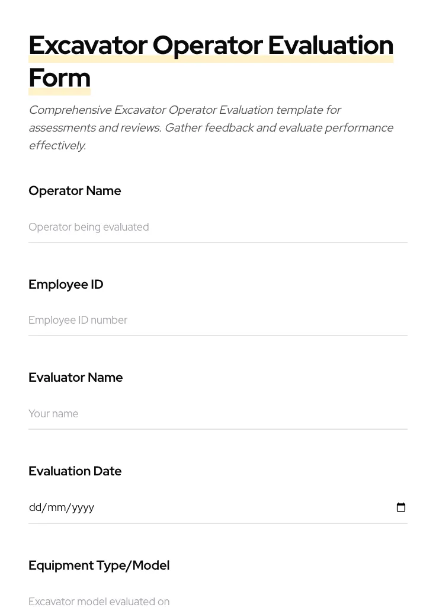Viewport: 436px width, 607px height.
Task: Click the italic description paragraph
Action: (211, 127)
